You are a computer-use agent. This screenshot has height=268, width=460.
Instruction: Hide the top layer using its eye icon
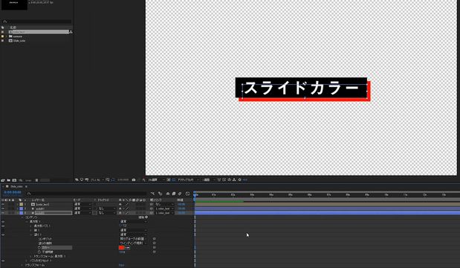[x=3, y=204]
